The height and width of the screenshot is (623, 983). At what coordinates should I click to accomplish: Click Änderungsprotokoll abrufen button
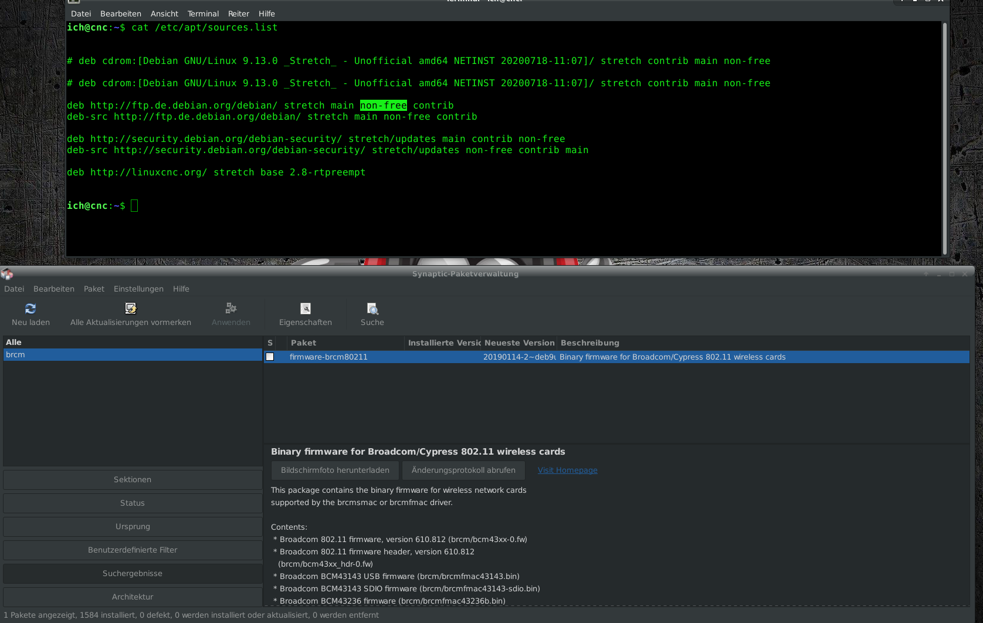pos(463,470)
